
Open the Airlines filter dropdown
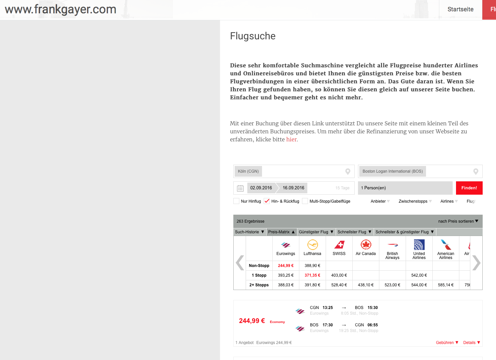tap(449, 201)
